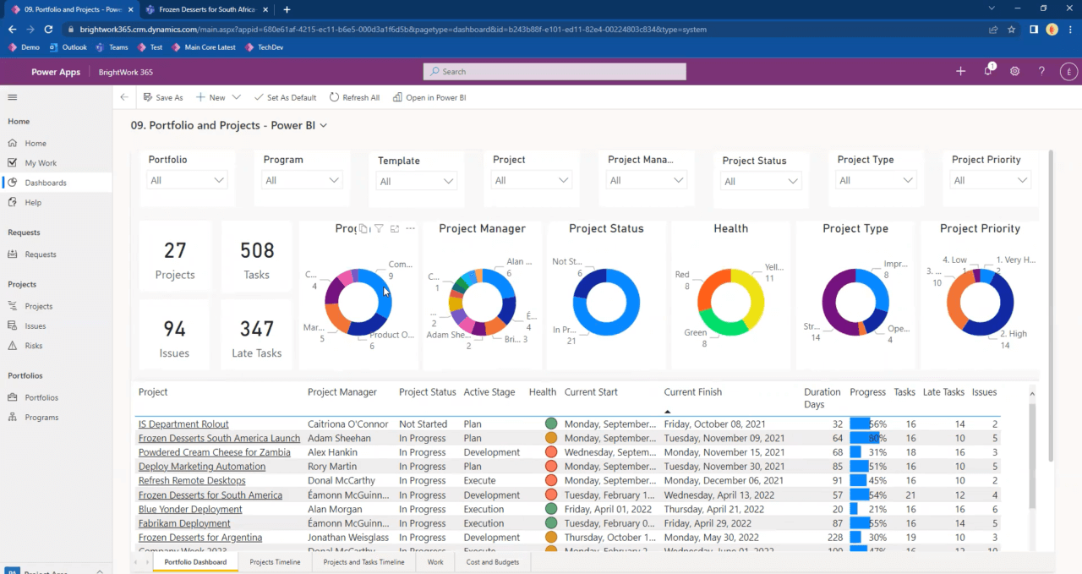
Task: Open the Power Apps settings gear
Action: coord(1014,72)
